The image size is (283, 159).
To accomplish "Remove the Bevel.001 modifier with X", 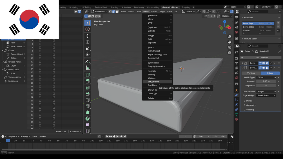I will click(274, 68).
